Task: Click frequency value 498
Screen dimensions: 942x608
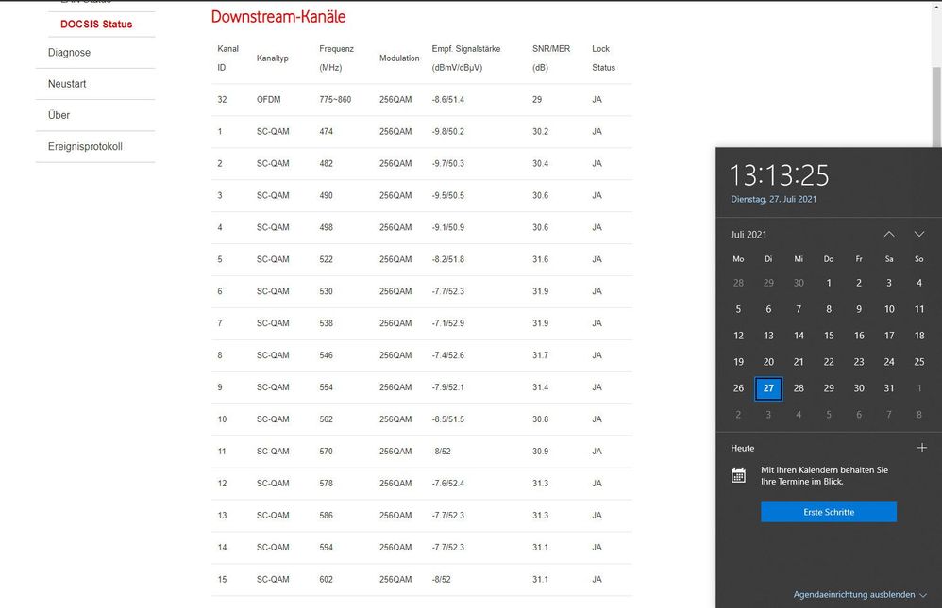Action: click(x=327, y=227)
